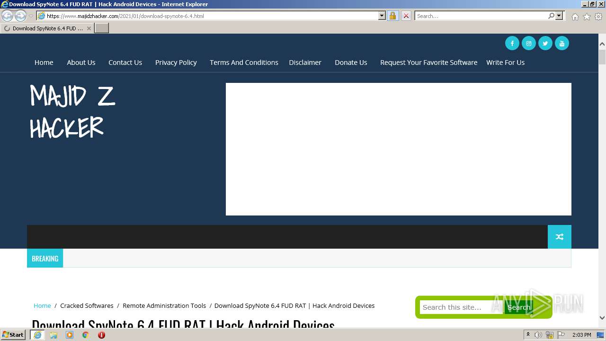Focus the IE Search box
Viewport: 606px width, 341px height.
481,16
